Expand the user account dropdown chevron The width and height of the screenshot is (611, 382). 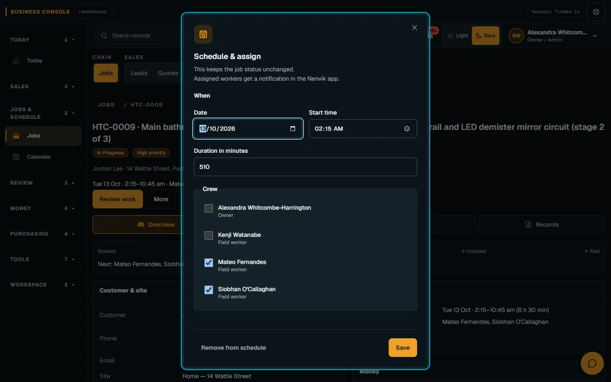(595, 36)
